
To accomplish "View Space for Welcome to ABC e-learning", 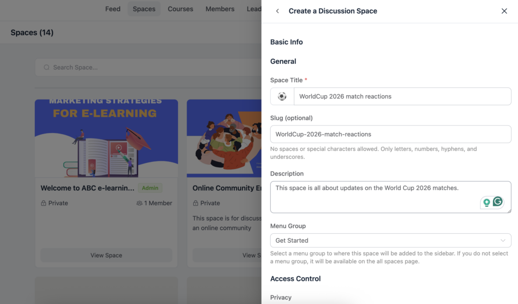I will (106, 255).
